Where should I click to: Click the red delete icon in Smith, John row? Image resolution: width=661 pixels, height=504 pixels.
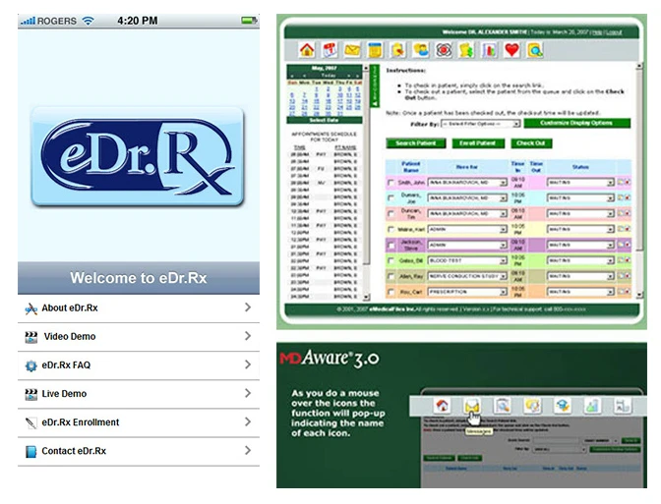(x=628, y=183)
